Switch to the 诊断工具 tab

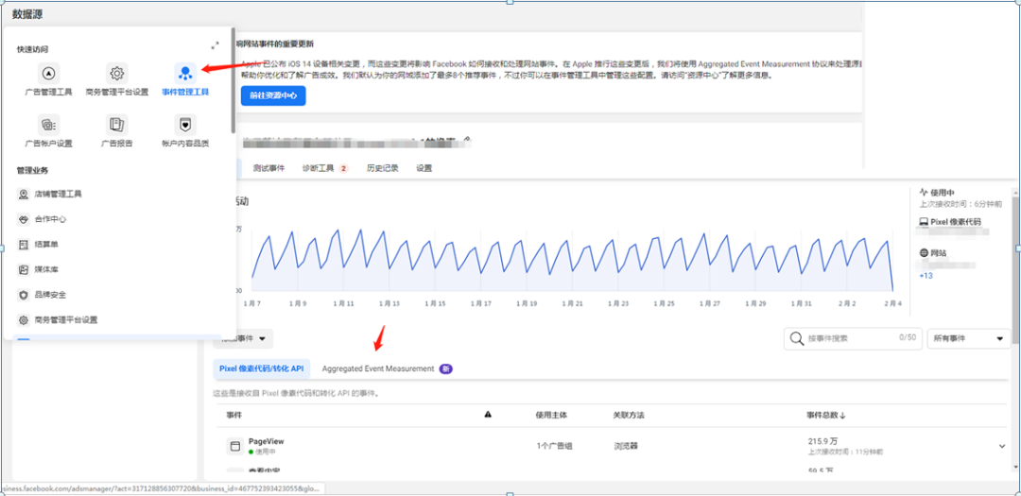pyautogui.click(x=319, y=168)
